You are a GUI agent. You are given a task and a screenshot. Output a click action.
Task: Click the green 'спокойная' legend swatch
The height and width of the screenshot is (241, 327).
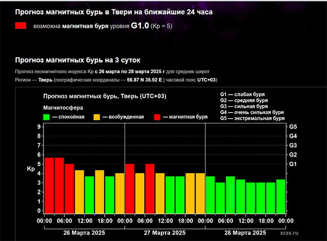[x=46, y=117]
